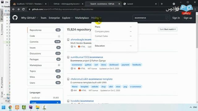Open the Chrome profile icon
198x111 pixels.
point(174,4)
